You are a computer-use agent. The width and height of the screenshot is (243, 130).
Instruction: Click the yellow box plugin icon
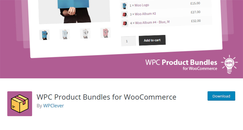coord(20,104)
